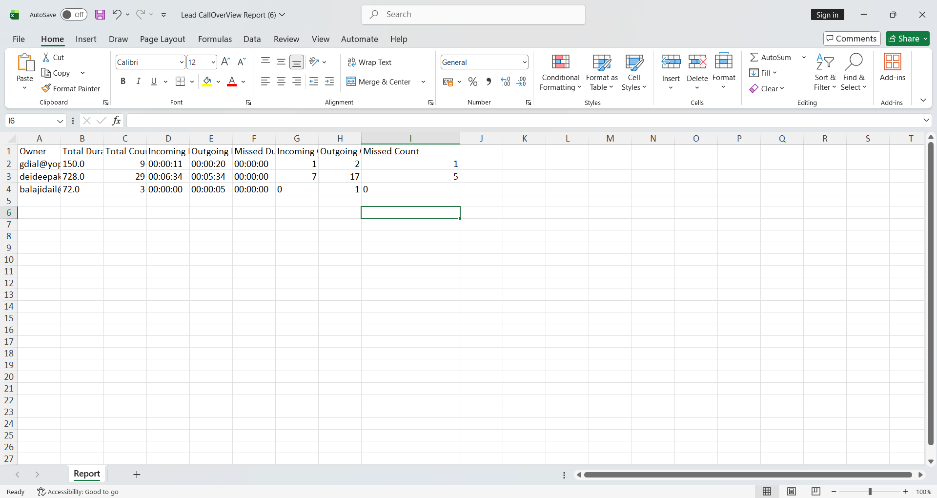Open Add-ins pane
937x498 pixels.
coord(893,67)
